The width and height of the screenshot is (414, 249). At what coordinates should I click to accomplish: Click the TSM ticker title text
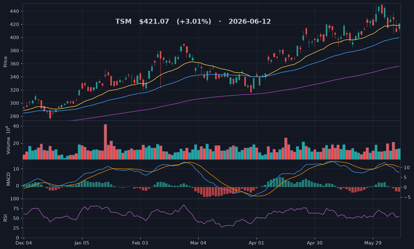(123, 22)
